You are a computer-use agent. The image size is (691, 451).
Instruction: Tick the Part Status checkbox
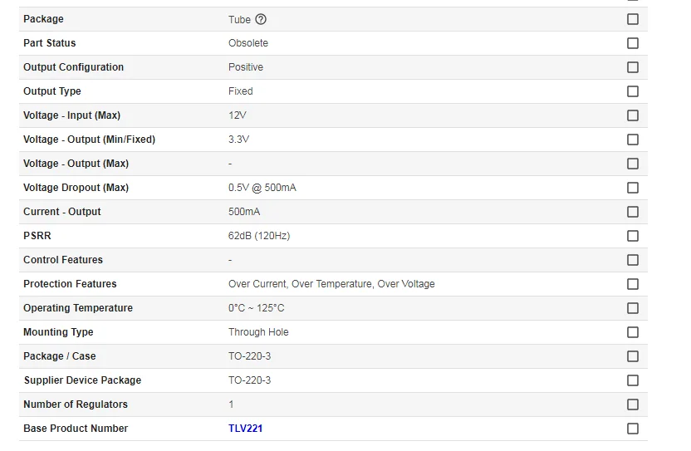[x=633, y=43]
